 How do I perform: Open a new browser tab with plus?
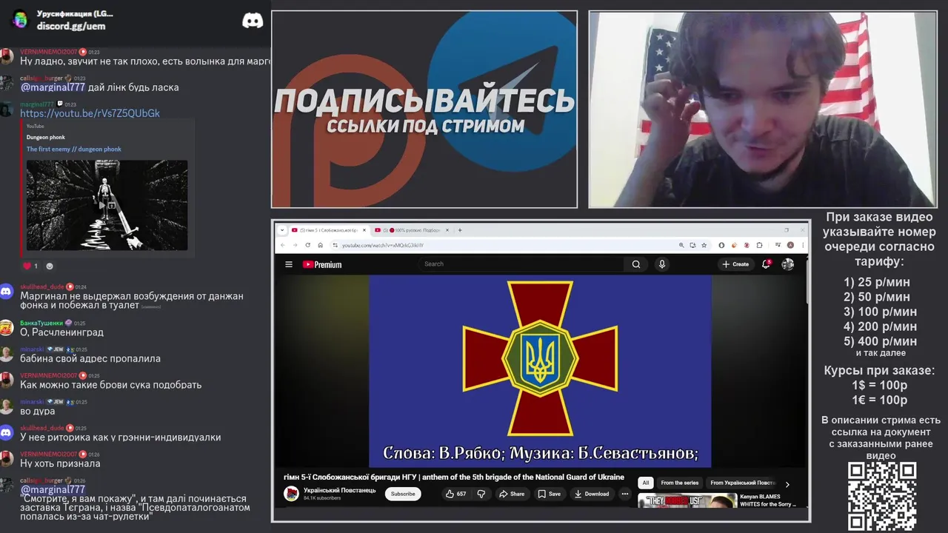(460, 230)
